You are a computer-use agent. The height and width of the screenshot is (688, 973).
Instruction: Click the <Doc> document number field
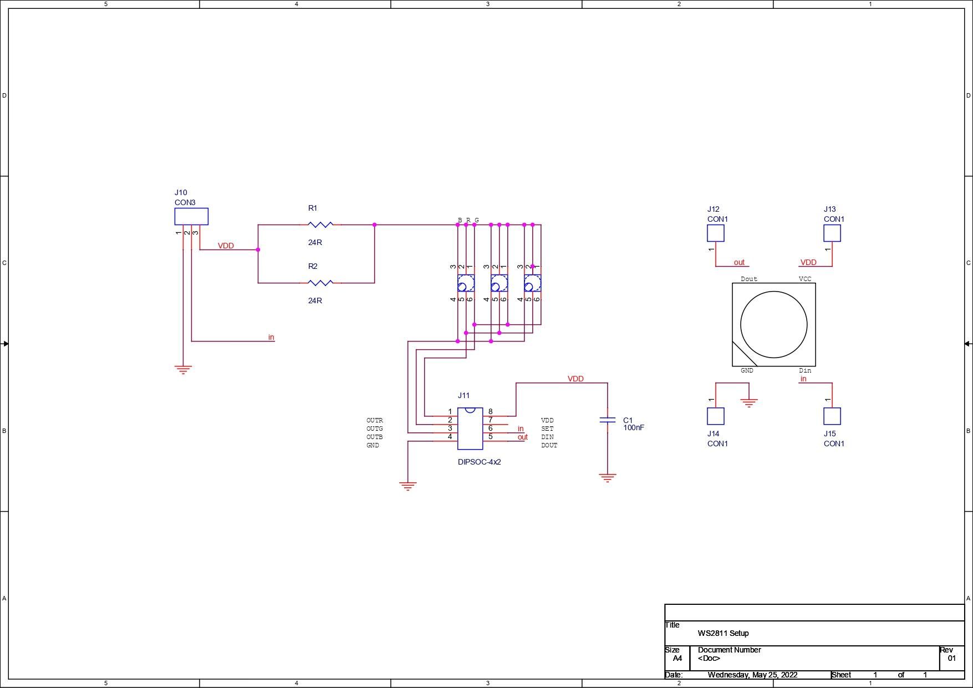click(709, 659)
